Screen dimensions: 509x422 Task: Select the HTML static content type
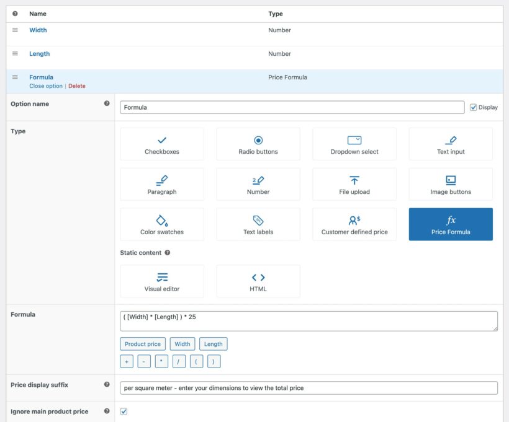tap(258, 281)
